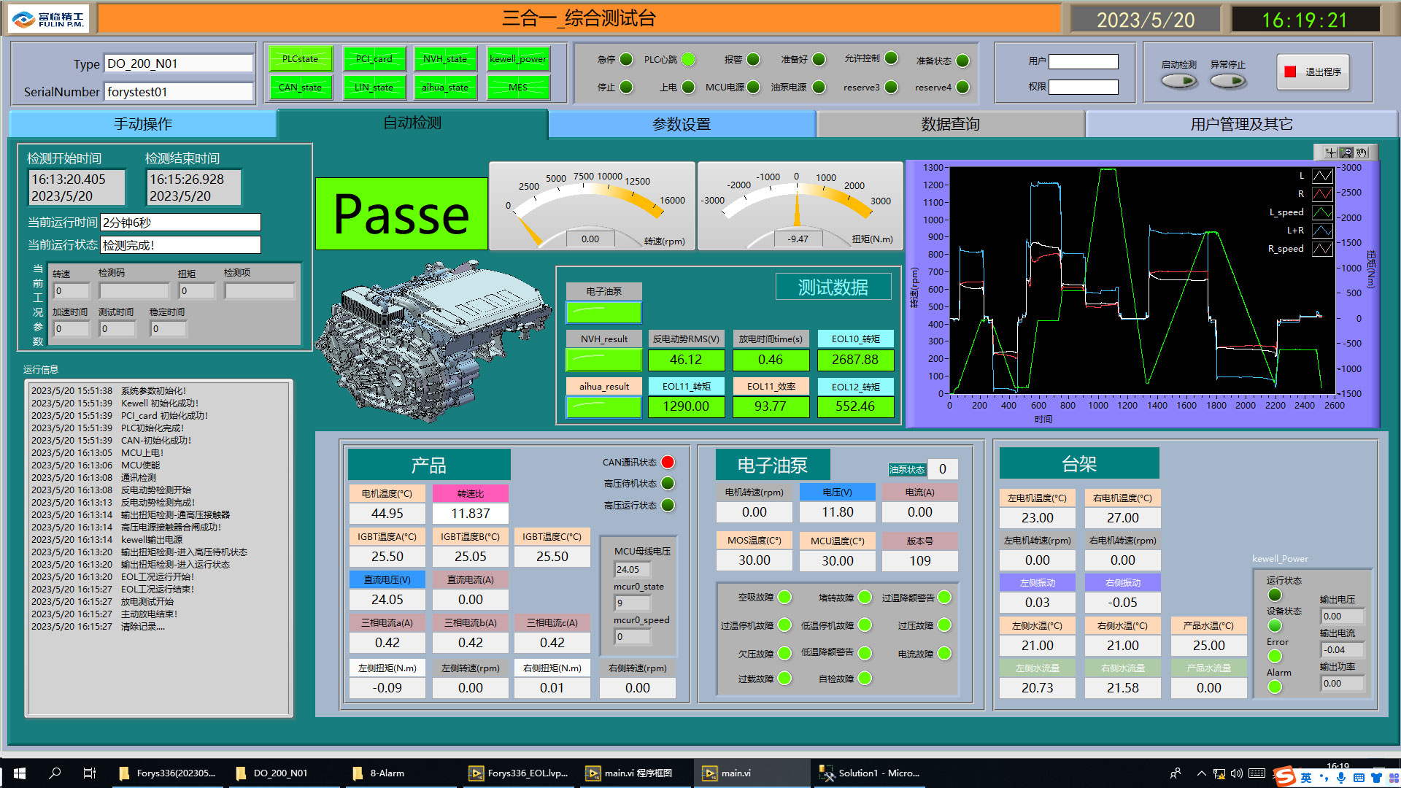
Task: Select the graph zoom magnifier tool
Action: 1347,152
